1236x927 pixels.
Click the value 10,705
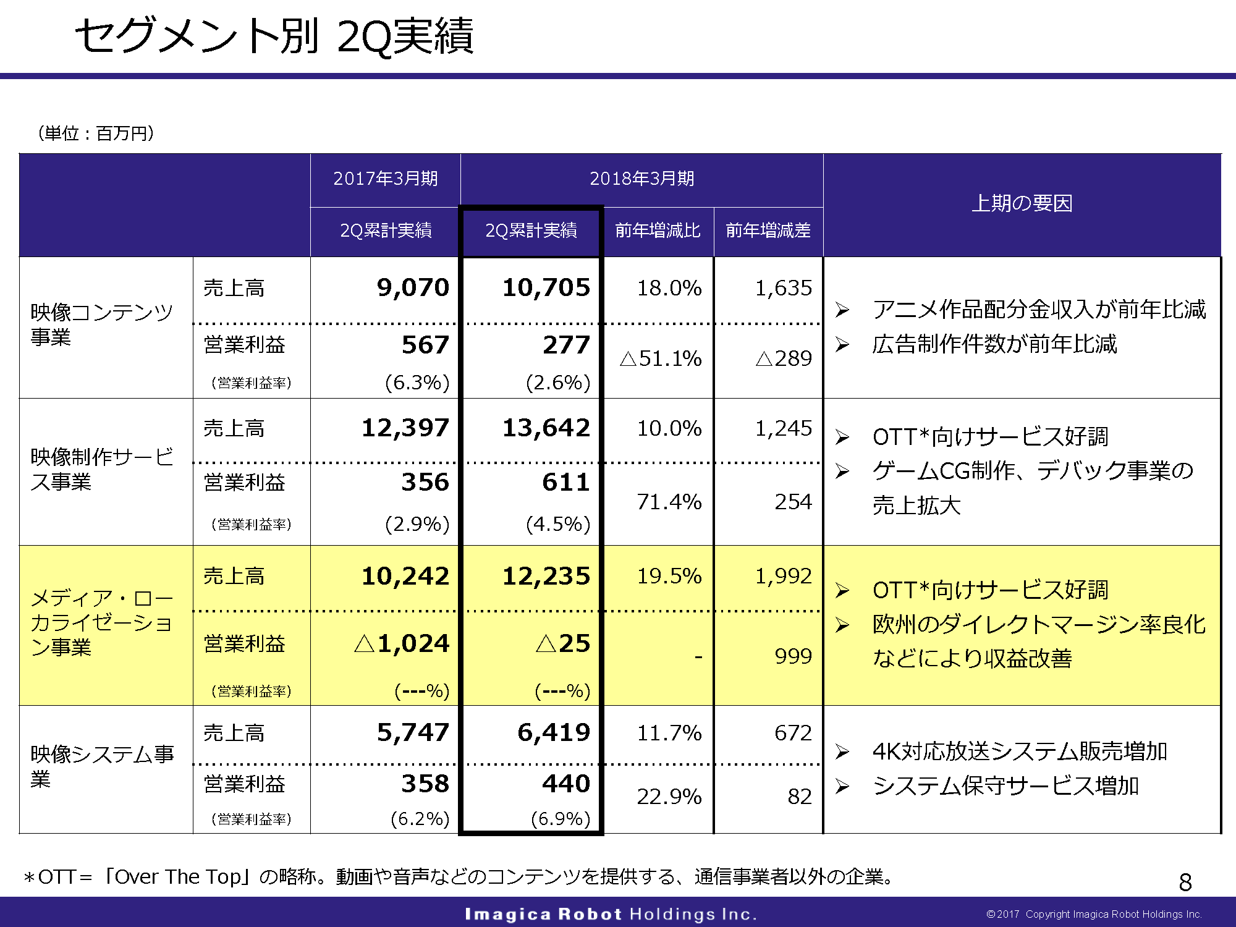point(546,287)
